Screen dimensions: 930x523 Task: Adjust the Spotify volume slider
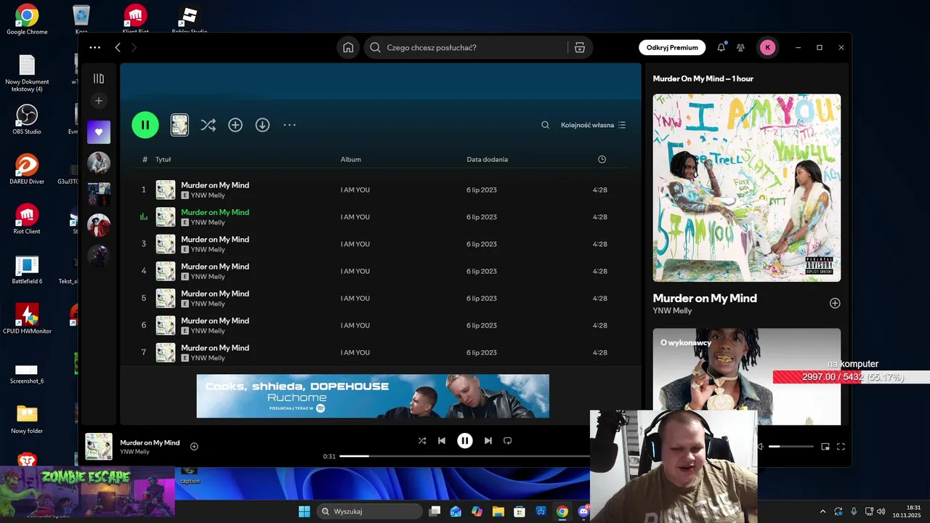coord(791,447)
